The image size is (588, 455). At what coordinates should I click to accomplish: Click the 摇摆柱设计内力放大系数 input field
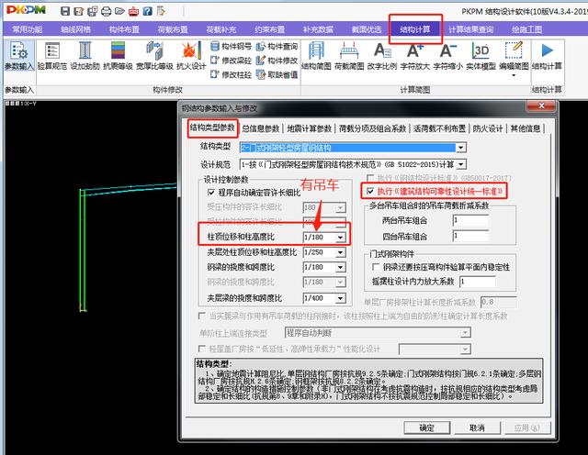coord(478,282)
